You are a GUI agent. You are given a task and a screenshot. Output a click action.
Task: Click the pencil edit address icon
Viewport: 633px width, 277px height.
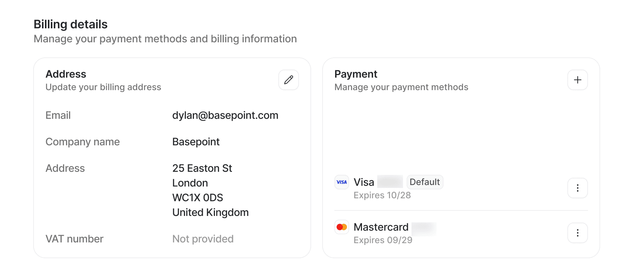(289, 80)
